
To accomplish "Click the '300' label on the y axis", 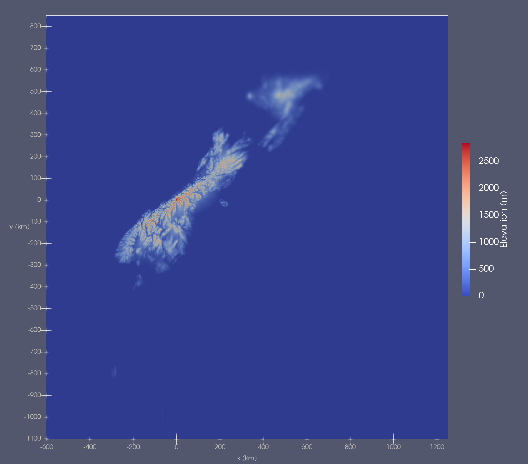I will (x=35, y=135).
